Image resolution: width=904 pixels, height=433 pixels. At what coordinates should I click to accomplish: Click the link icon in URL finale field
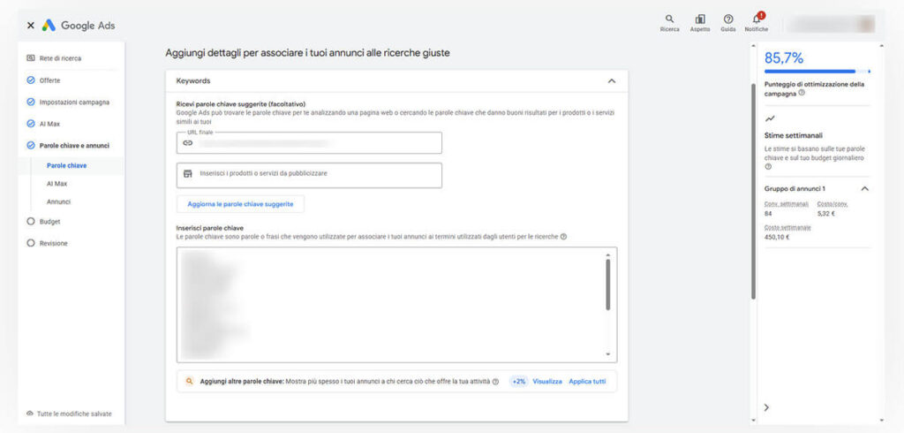point(187,143)
